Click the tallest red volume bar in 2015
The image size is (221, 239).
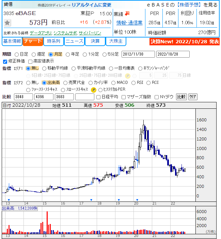pos(47,223)
